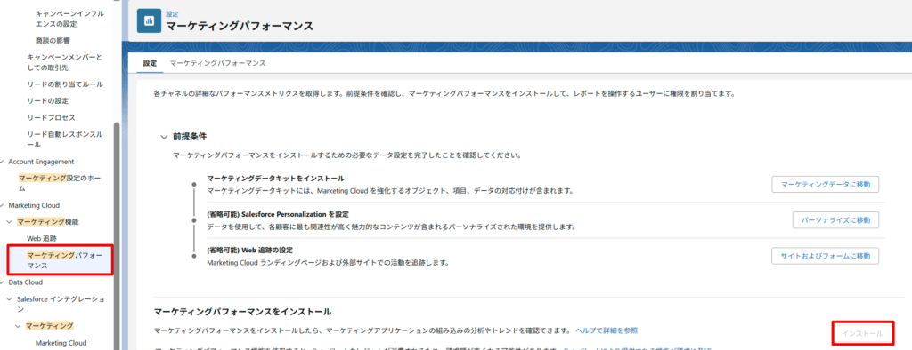912x350 pixels.
Task: Open キャンペーンメンバーとしての取引先 item
Action: point(64,62)
